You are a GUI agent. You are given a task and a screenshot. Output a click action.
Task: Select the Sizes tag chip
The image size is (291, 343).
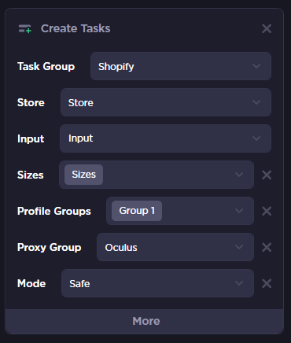tap(83, 175)
